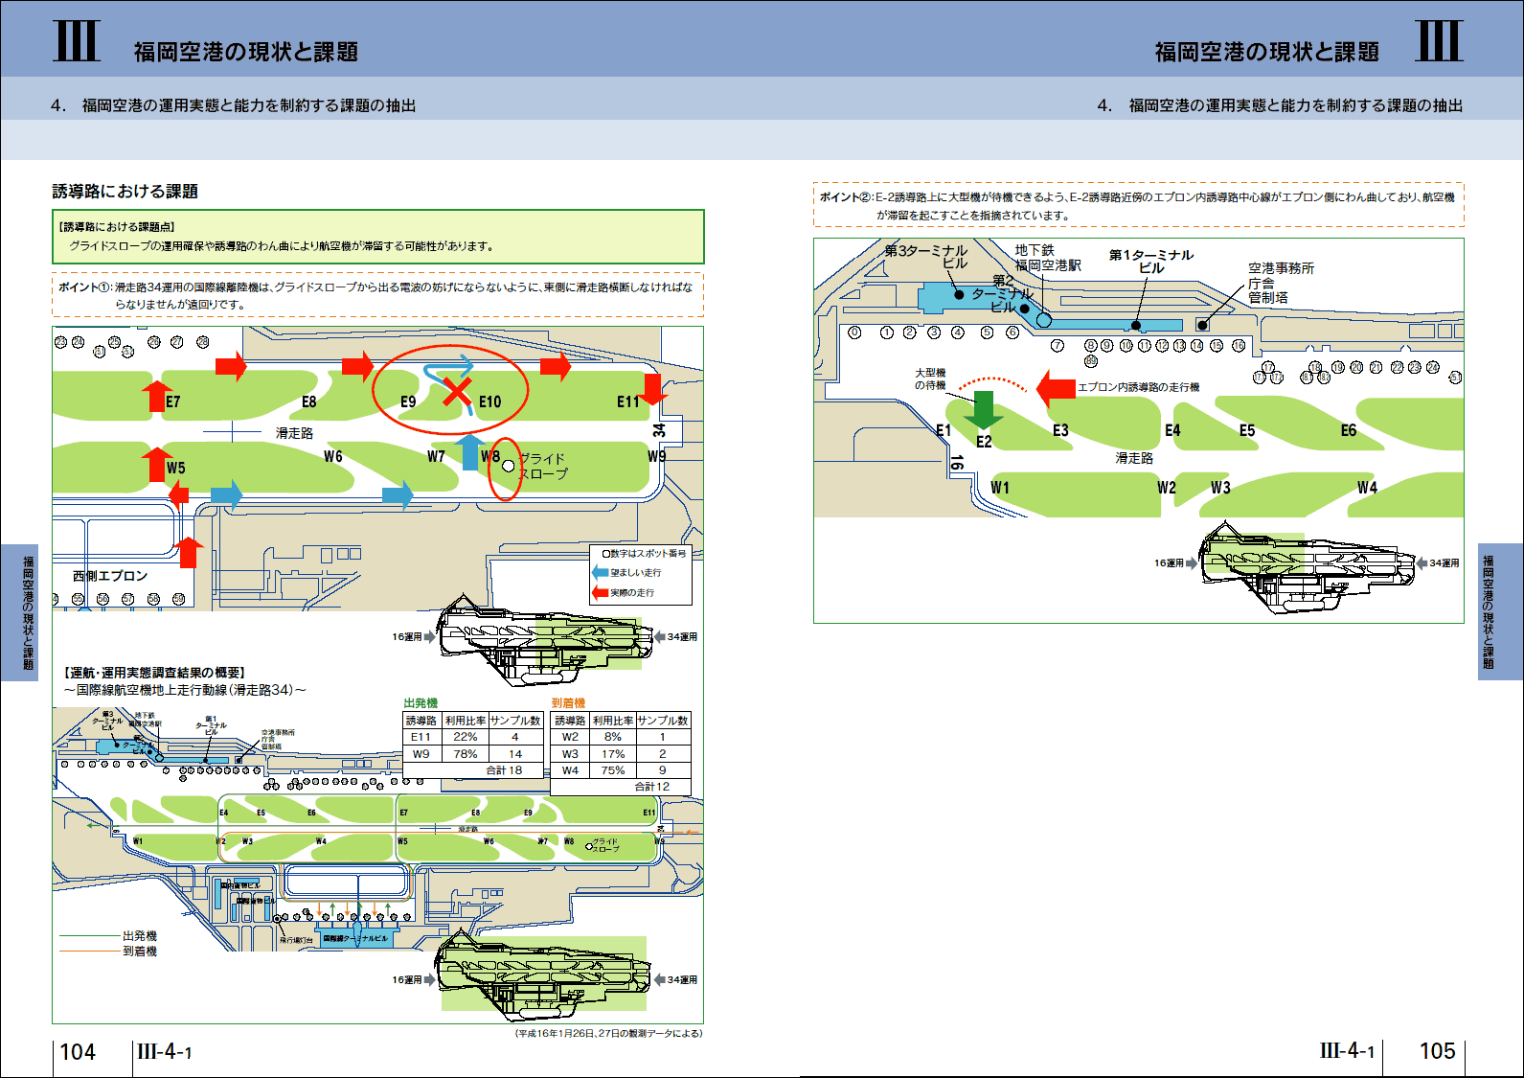
Task: Click large W5 label beside red upward arrow
Action: coord(176,468)
